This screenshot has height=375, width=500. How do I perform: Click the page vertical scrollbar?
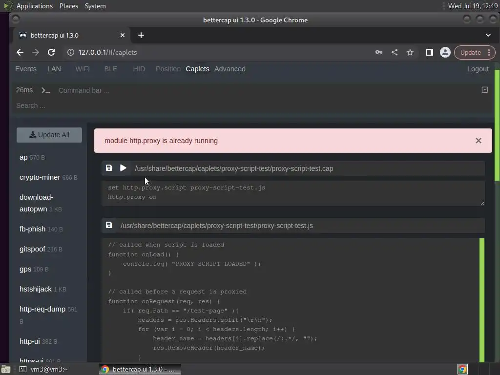[497, 125]
